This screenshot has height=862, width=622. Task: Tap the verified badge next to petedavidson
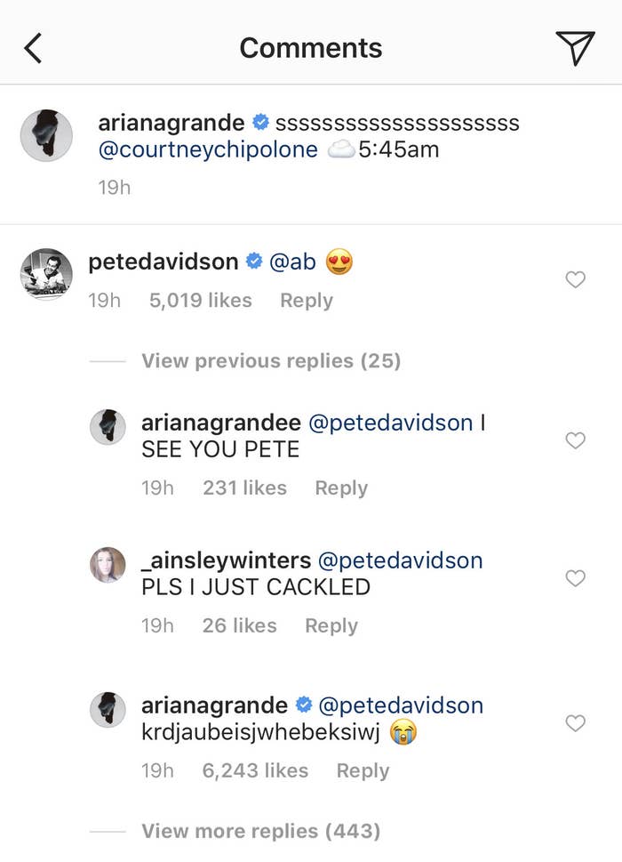[256, 261]
